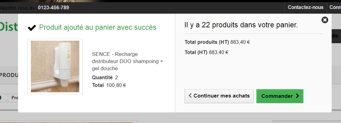Image resolution: width=341 pixels, height=123 pixels.
Task: Open the Contactez-nous link
Action: [306, 7]
